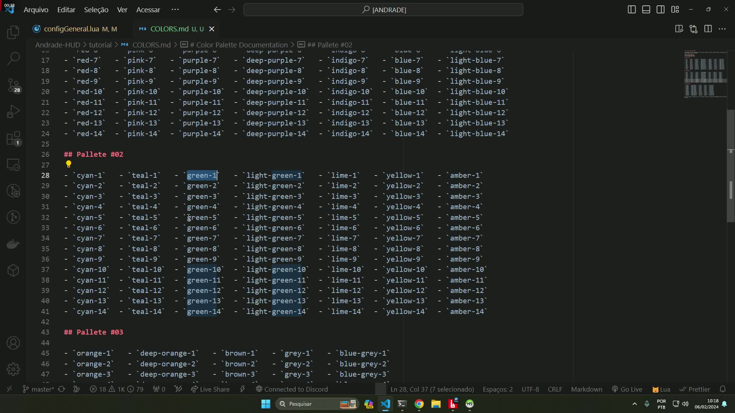Click the minimap code overview
The width and height of the screenshot is (735, 413).
(x=705, y=75)
